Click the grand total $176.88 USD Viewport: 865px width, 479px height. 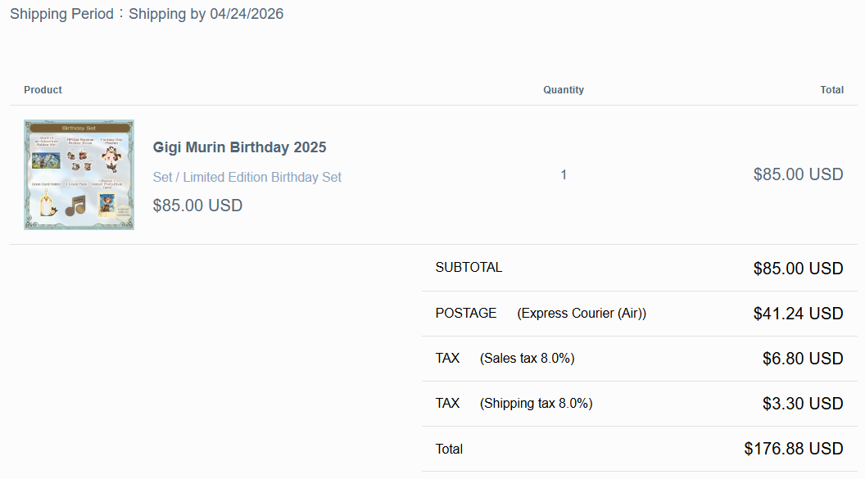[x=793, y=449]
